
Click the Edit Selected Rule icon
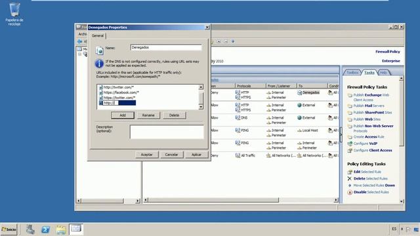pos(350,172)
